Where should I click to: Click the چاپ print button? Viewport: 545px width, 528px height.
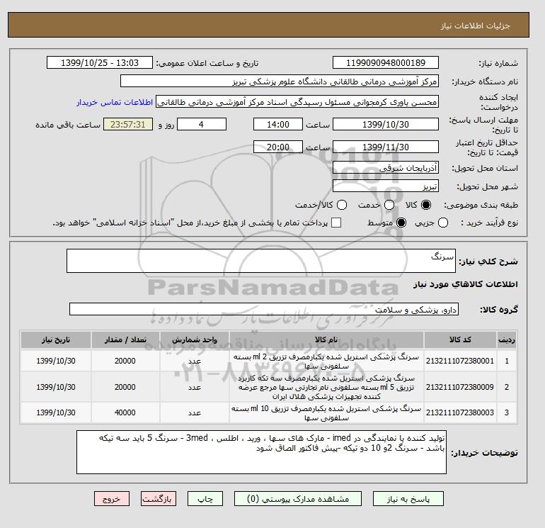coord(205,499)
